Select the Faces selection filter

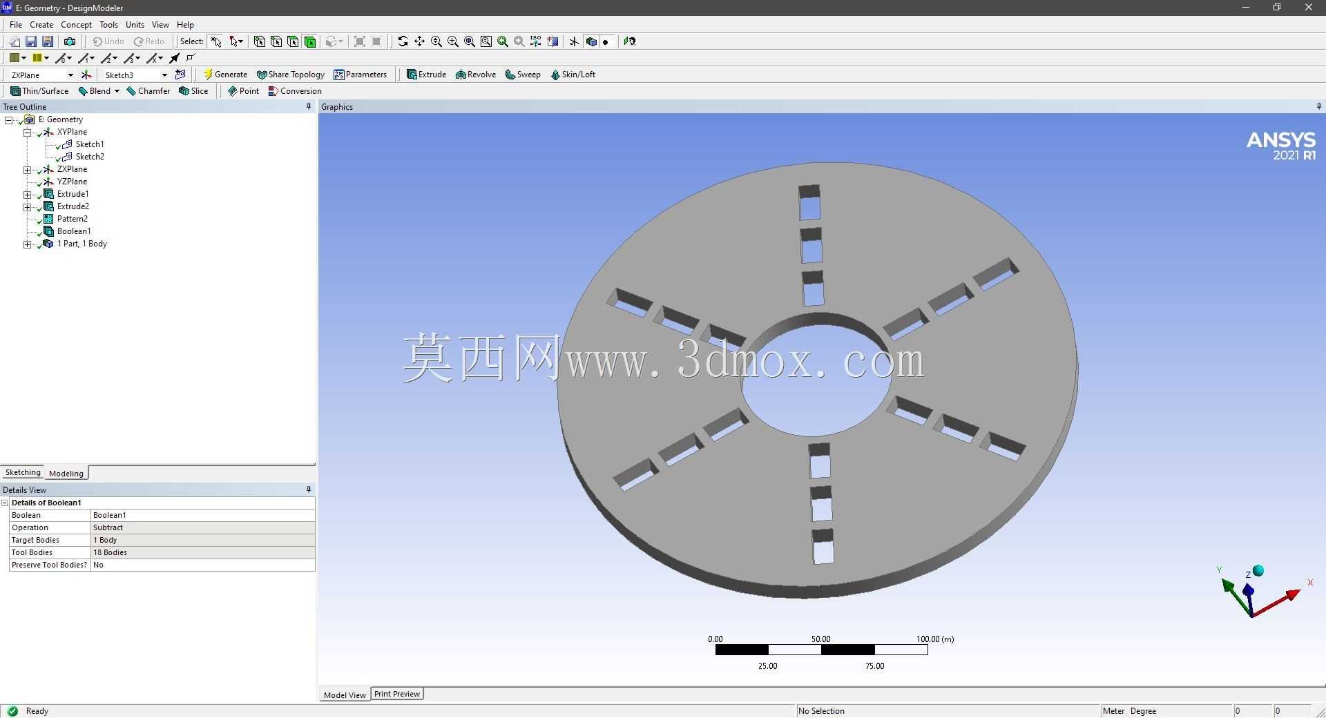[x=293, y=41]
